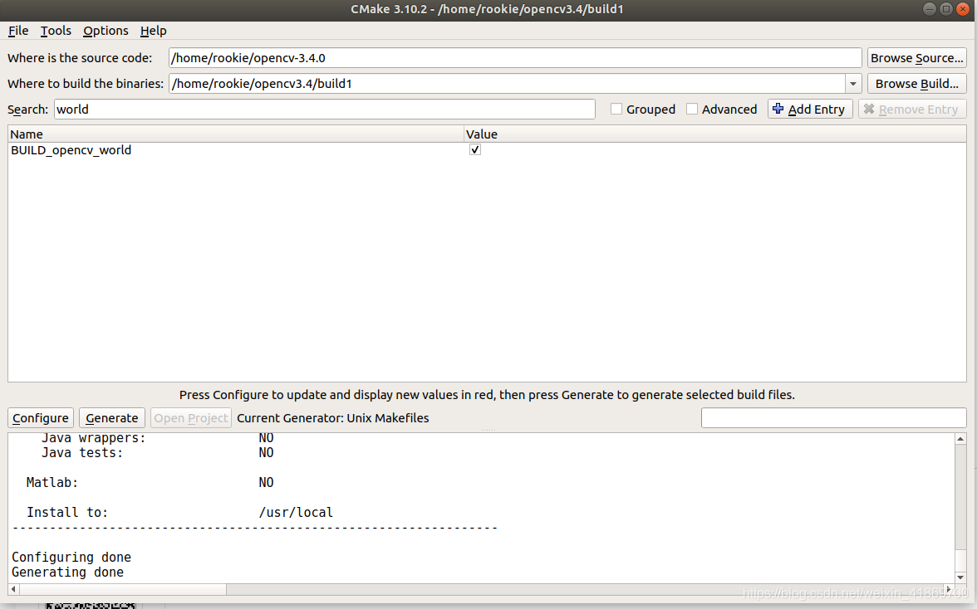977x609 pixels.
Task: Enable the Advanced checkbox
Action: pyautogui.click(x=691, y=109)
